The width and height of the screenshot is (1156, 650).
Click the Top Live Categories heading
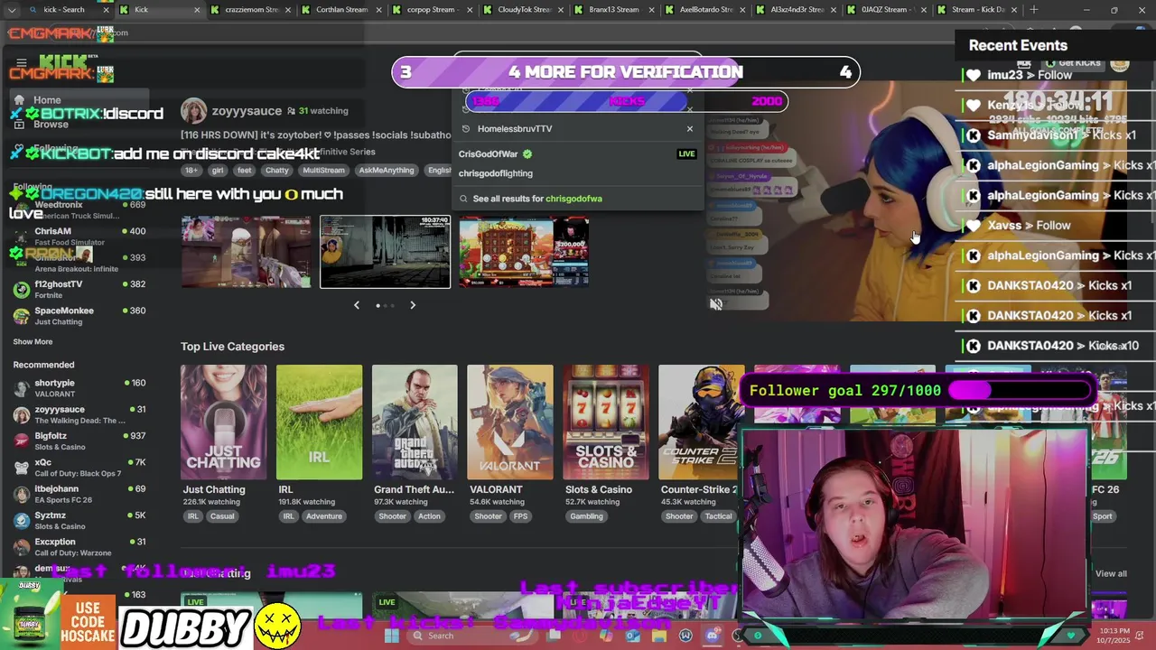click(x=232, y=347)
